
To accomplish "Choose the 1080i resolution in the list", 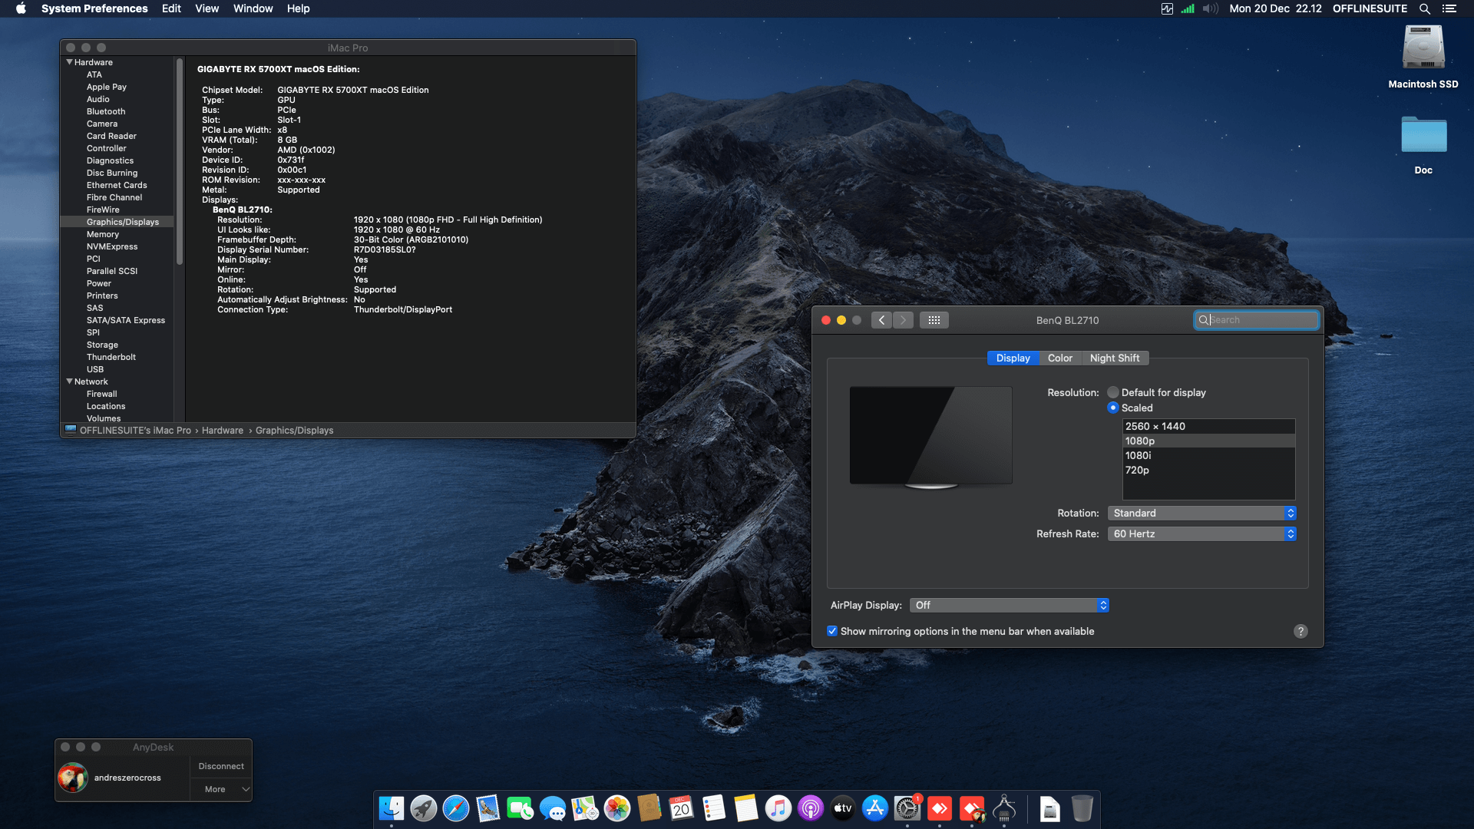I will (1208, 455).
